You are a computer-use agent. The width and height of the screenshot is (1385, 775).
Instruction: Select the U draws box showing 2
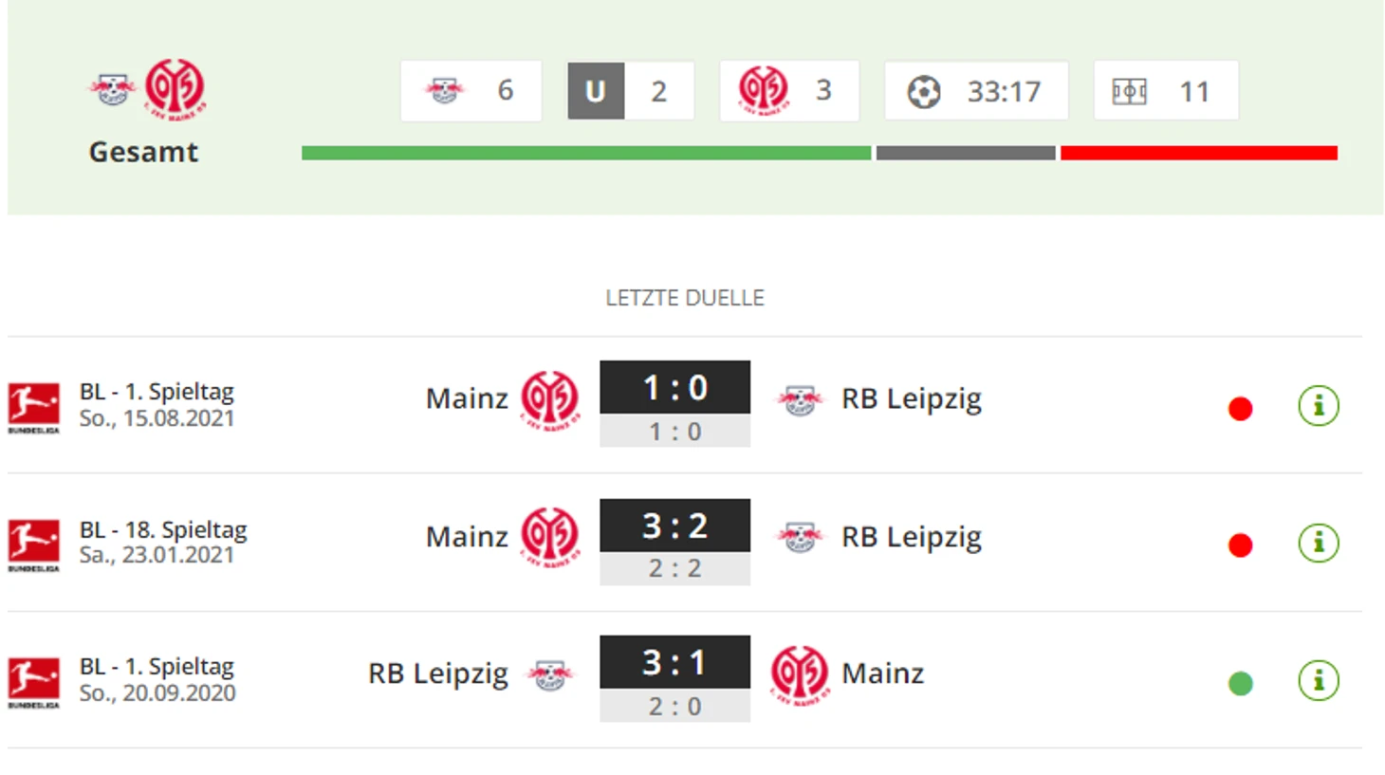pyautogui.click(x=631, y=91)
